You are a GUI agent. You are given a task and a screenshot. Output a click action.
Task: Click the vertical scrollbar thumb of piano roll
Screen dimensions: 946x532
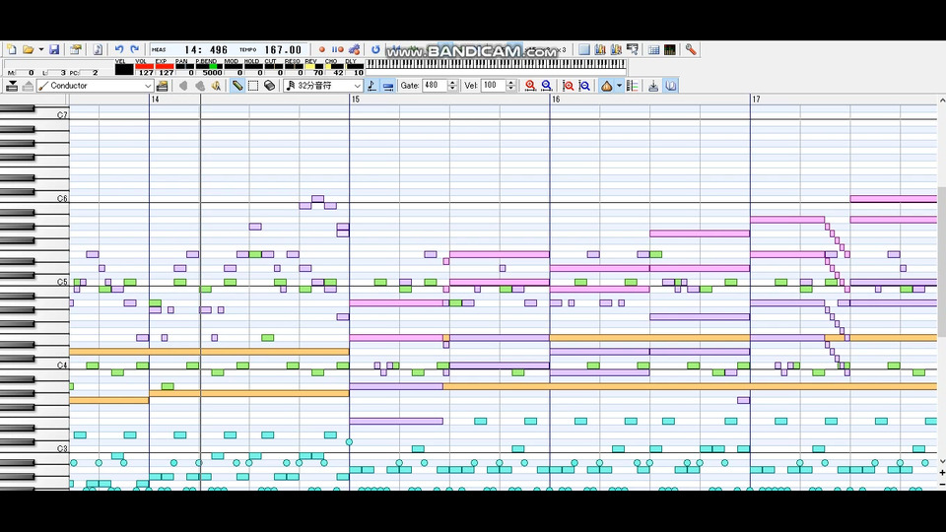942,261
